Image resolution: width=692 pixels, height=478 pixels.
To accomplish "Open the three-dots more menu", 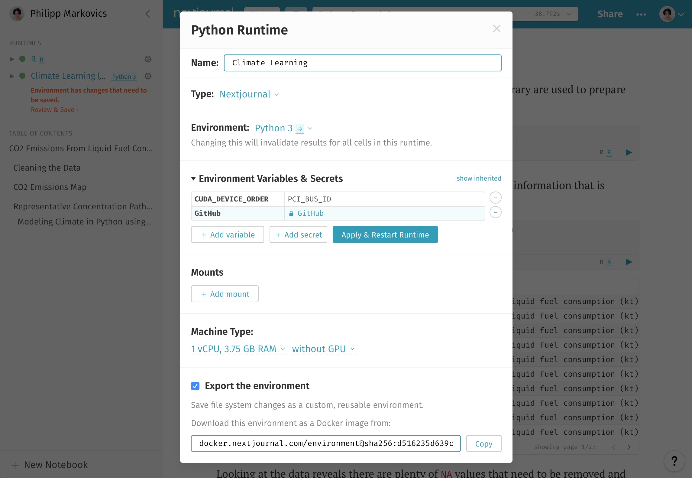I will 641,14.
